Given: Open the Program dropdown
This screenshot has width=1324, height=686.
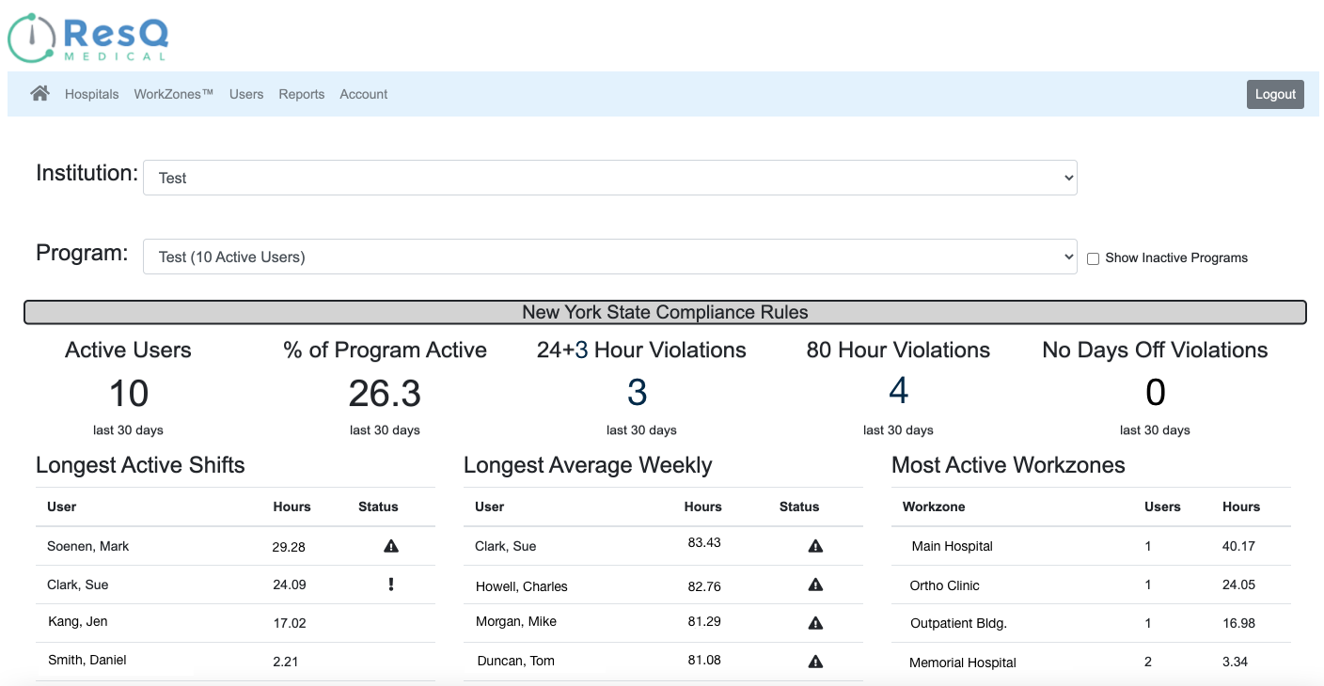Looking at the screenshot, I should (x=609, y=257).
